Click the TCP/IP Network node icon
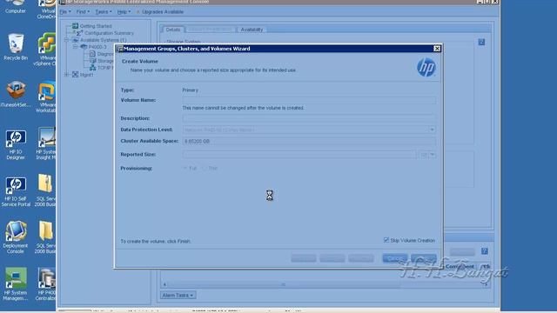 [x=93, y=68]
